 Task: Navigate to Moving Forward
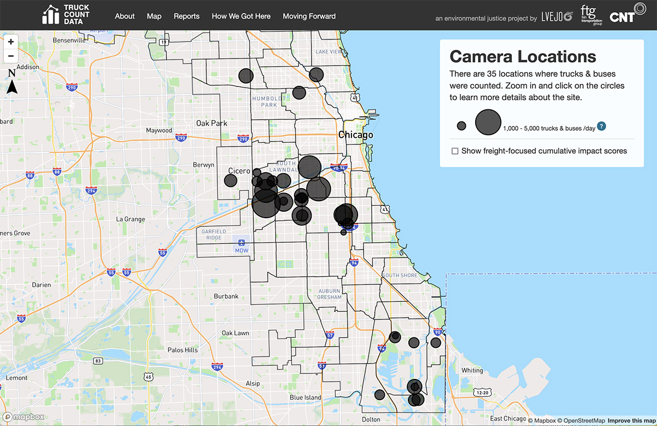pos(309,16)
